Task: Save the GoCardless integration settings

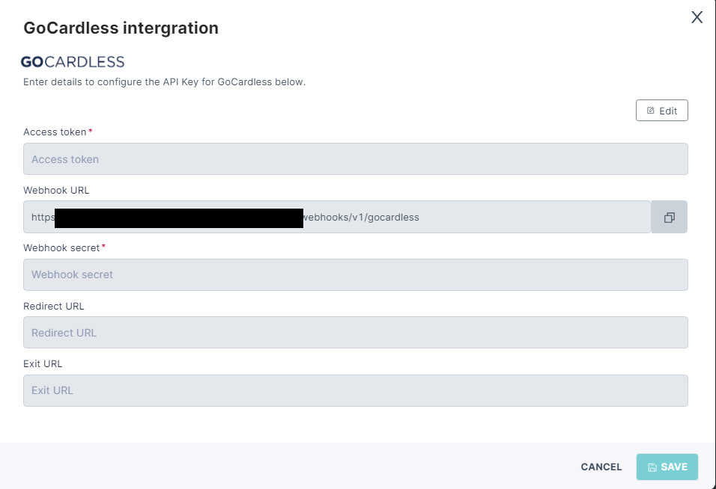Action: click(667, 467)
